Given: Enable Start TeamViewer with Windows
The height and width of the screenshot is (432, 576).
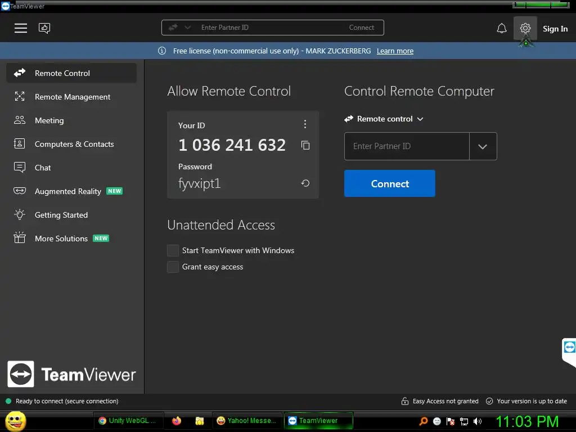Looking at the screenshot, I should click(173, 250).
